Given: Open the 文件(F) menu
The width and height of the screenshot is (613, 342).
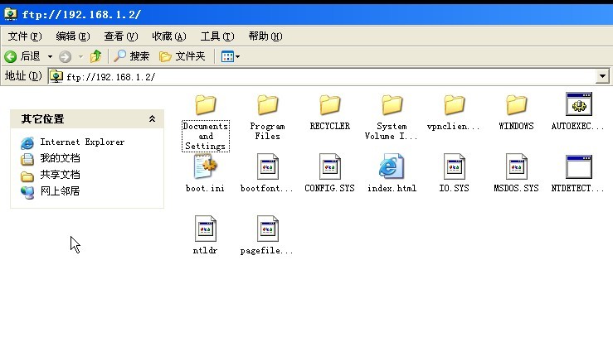Looking at the screenshot, I should (x=25, y=36).
